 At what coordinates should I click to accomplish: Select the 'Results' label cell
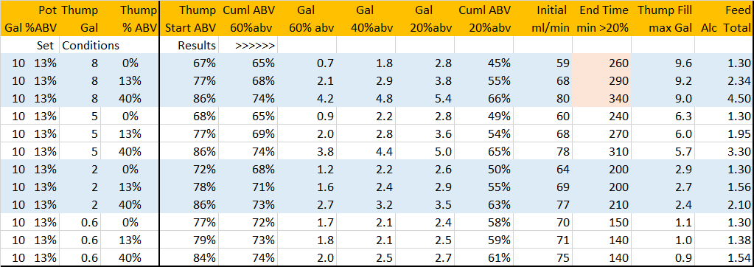(x=189, y=45)
